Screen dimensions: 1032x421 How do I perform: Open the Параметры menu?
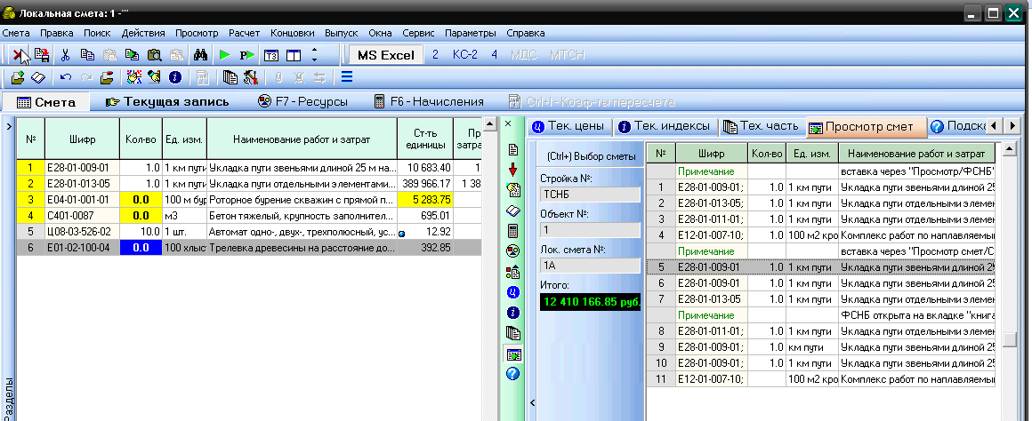click(470, 33)
